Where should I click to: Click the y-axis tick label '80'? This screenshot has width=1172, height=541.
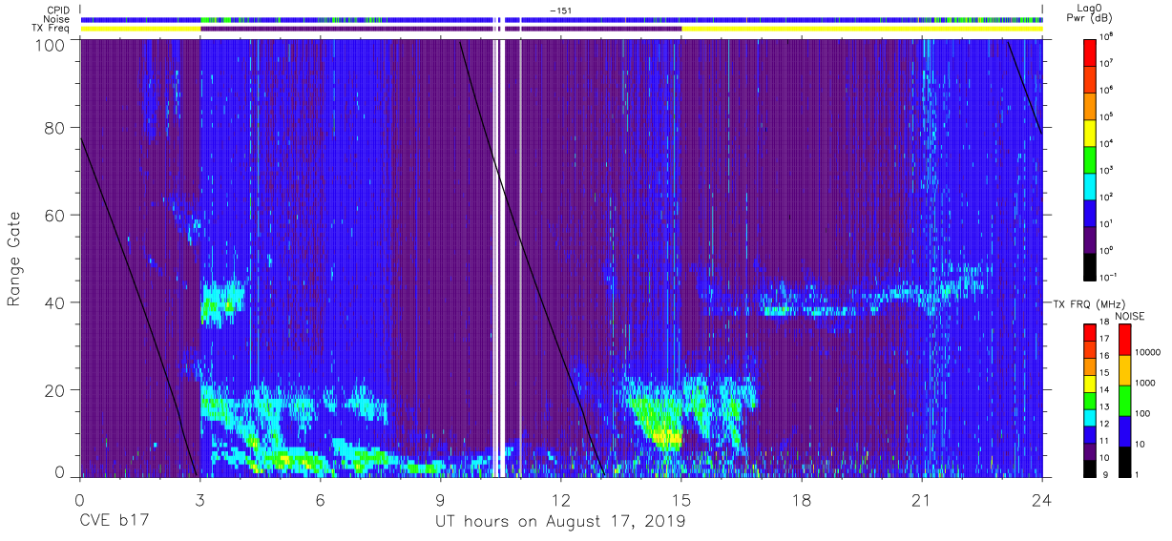(54, 129)
